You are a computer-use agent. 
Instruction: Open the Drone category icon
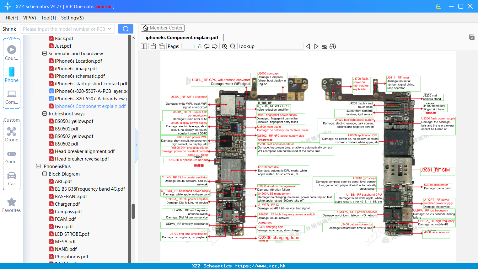pyautogui.click(x=12, y=131)
